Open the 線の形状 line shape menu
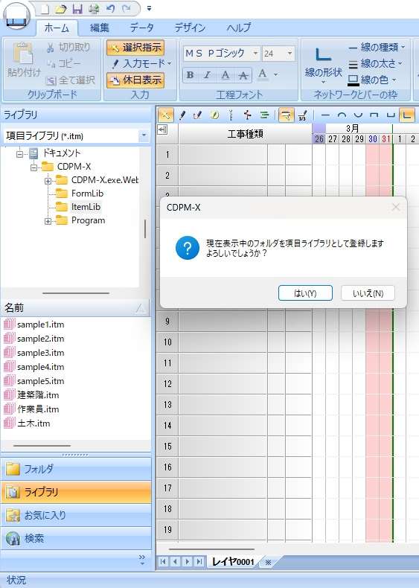Screen dimensions: 419x588 pyautogui.click(x=323, y=65)
